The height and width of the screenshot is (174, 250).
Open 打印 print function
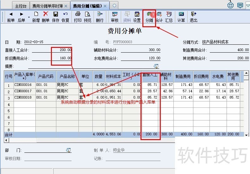pyautogui.click(x=78, y=17)
